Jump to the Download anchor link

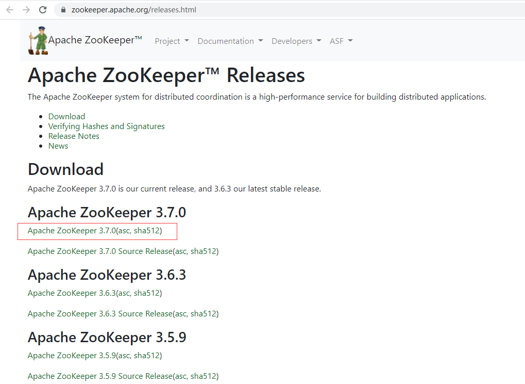point(66,116)
